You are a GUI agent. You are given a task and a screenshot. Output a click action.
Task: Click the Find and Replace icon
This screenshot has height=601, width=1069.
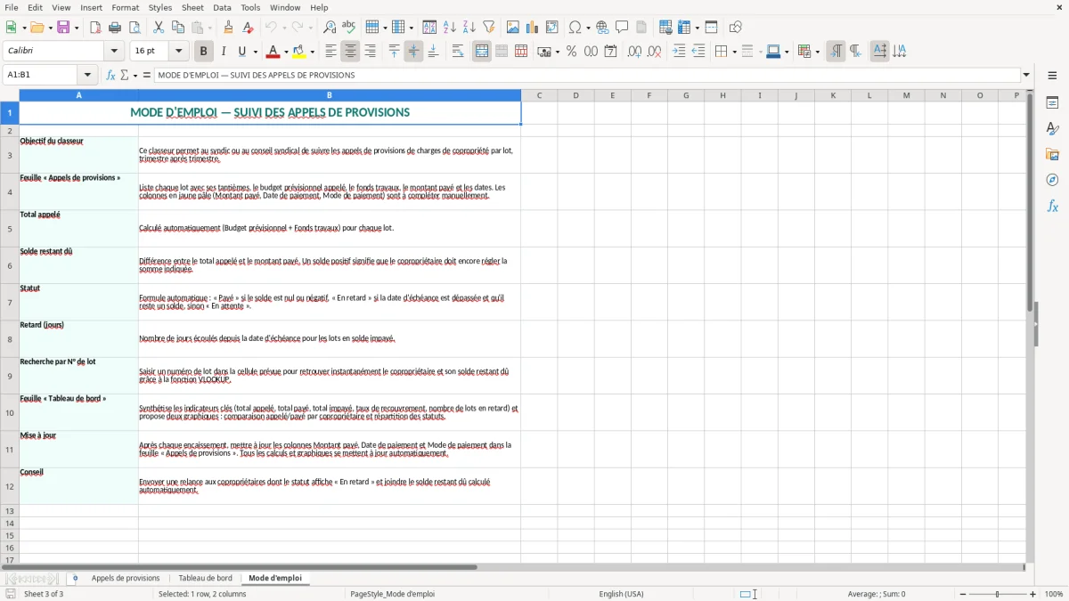tap(330, 28)
